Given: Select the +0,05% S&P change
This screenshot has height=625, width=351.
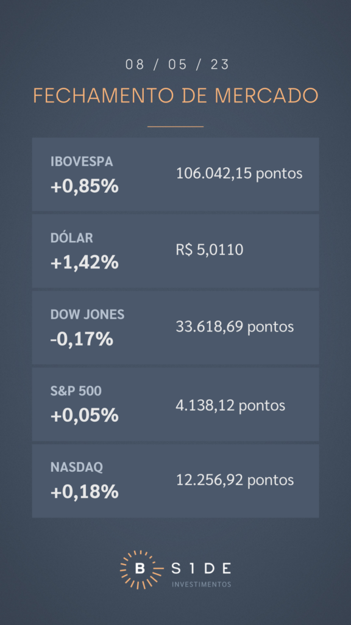Looking at the screenshot, I should tap(84, 416).
